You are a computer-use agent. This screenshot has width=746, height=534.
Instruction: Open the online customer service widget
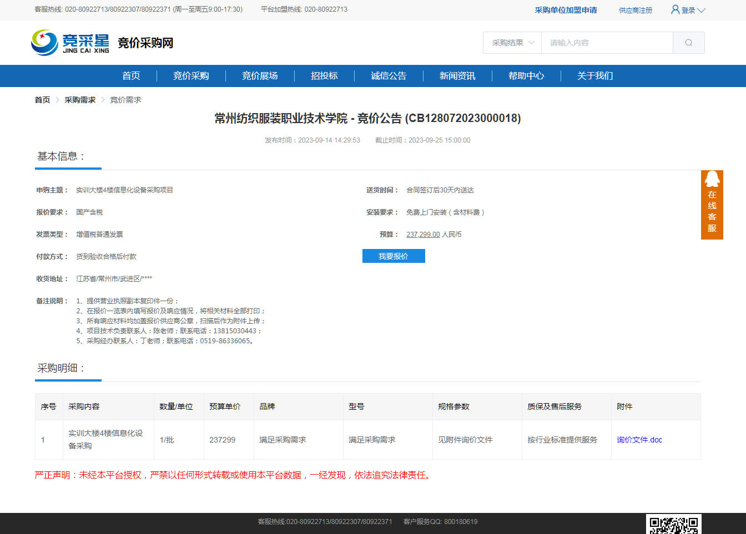712,205
